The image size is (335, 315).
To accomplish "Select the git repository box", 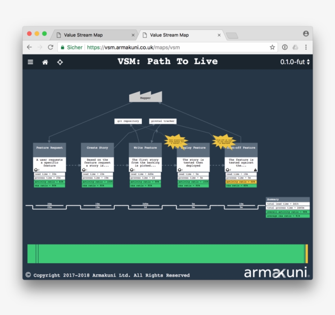I will [x=128, y=121].
